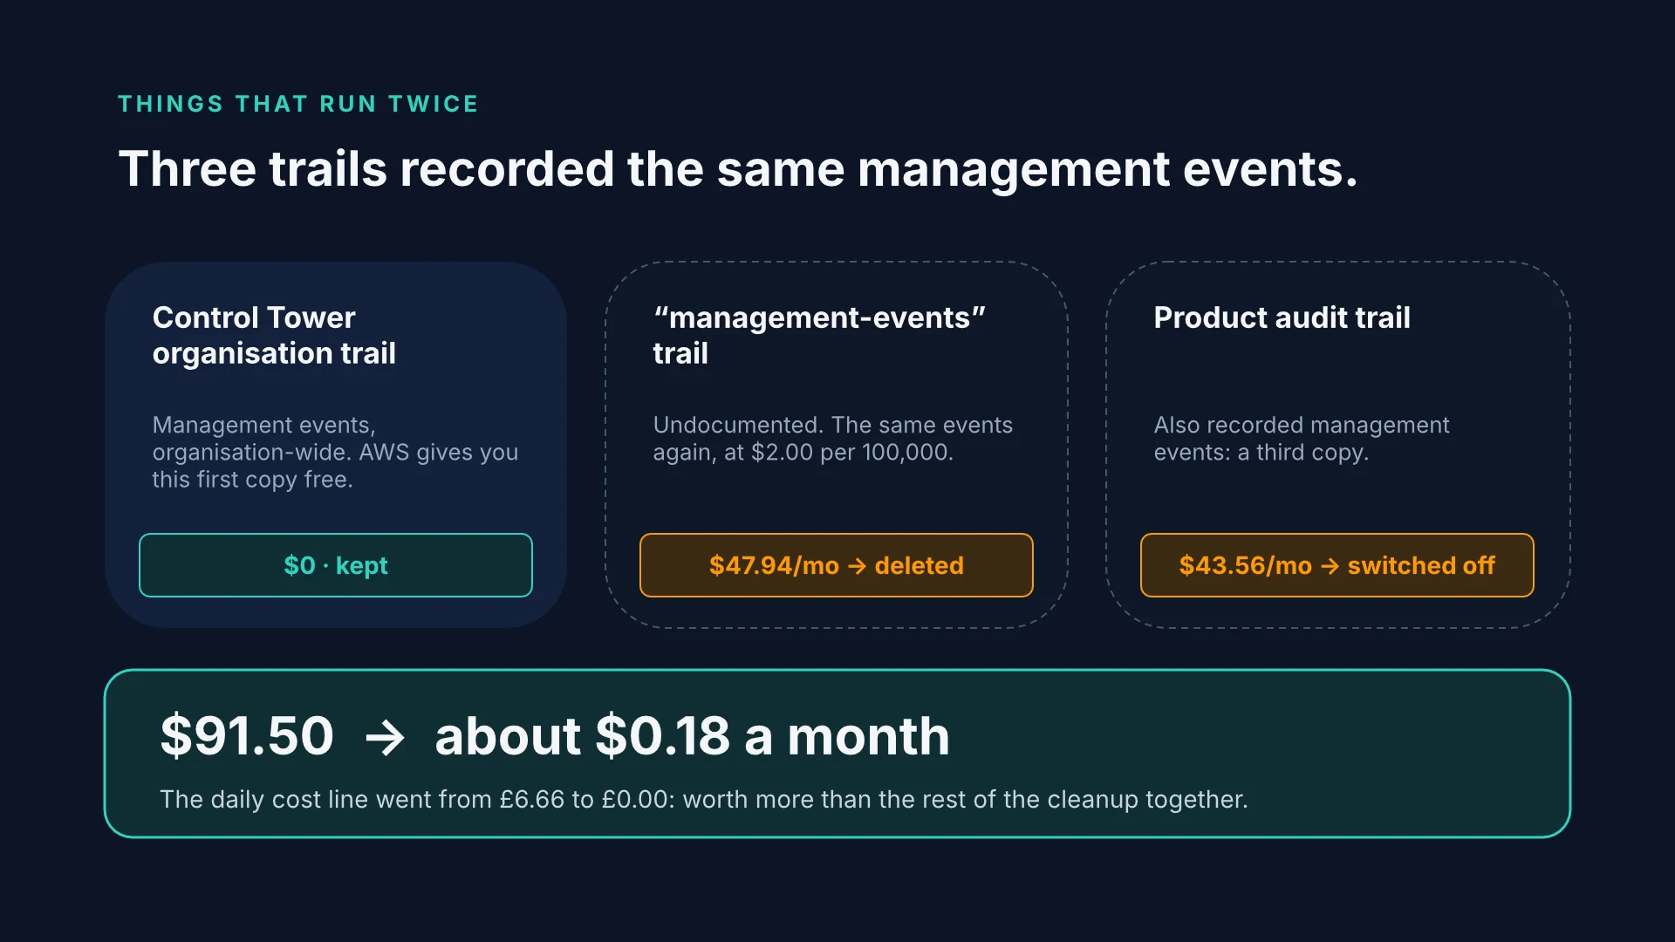Click the "THINGS THAT RUN TWICE" heading label

click(298, 104)
